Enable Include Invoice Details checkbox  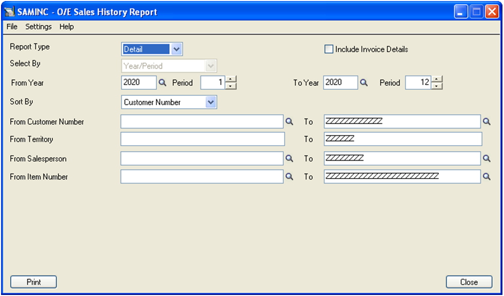(x=329, y=49)
